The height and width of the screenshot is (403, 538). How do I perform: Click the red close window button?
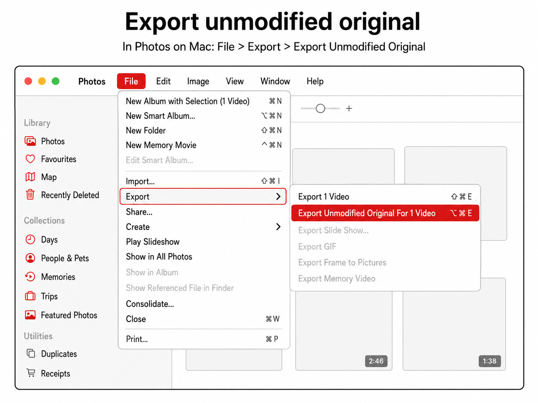(28, 81)
